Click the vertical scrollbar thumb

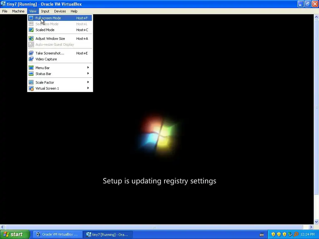pyautogui.click(x=317, y=107)
